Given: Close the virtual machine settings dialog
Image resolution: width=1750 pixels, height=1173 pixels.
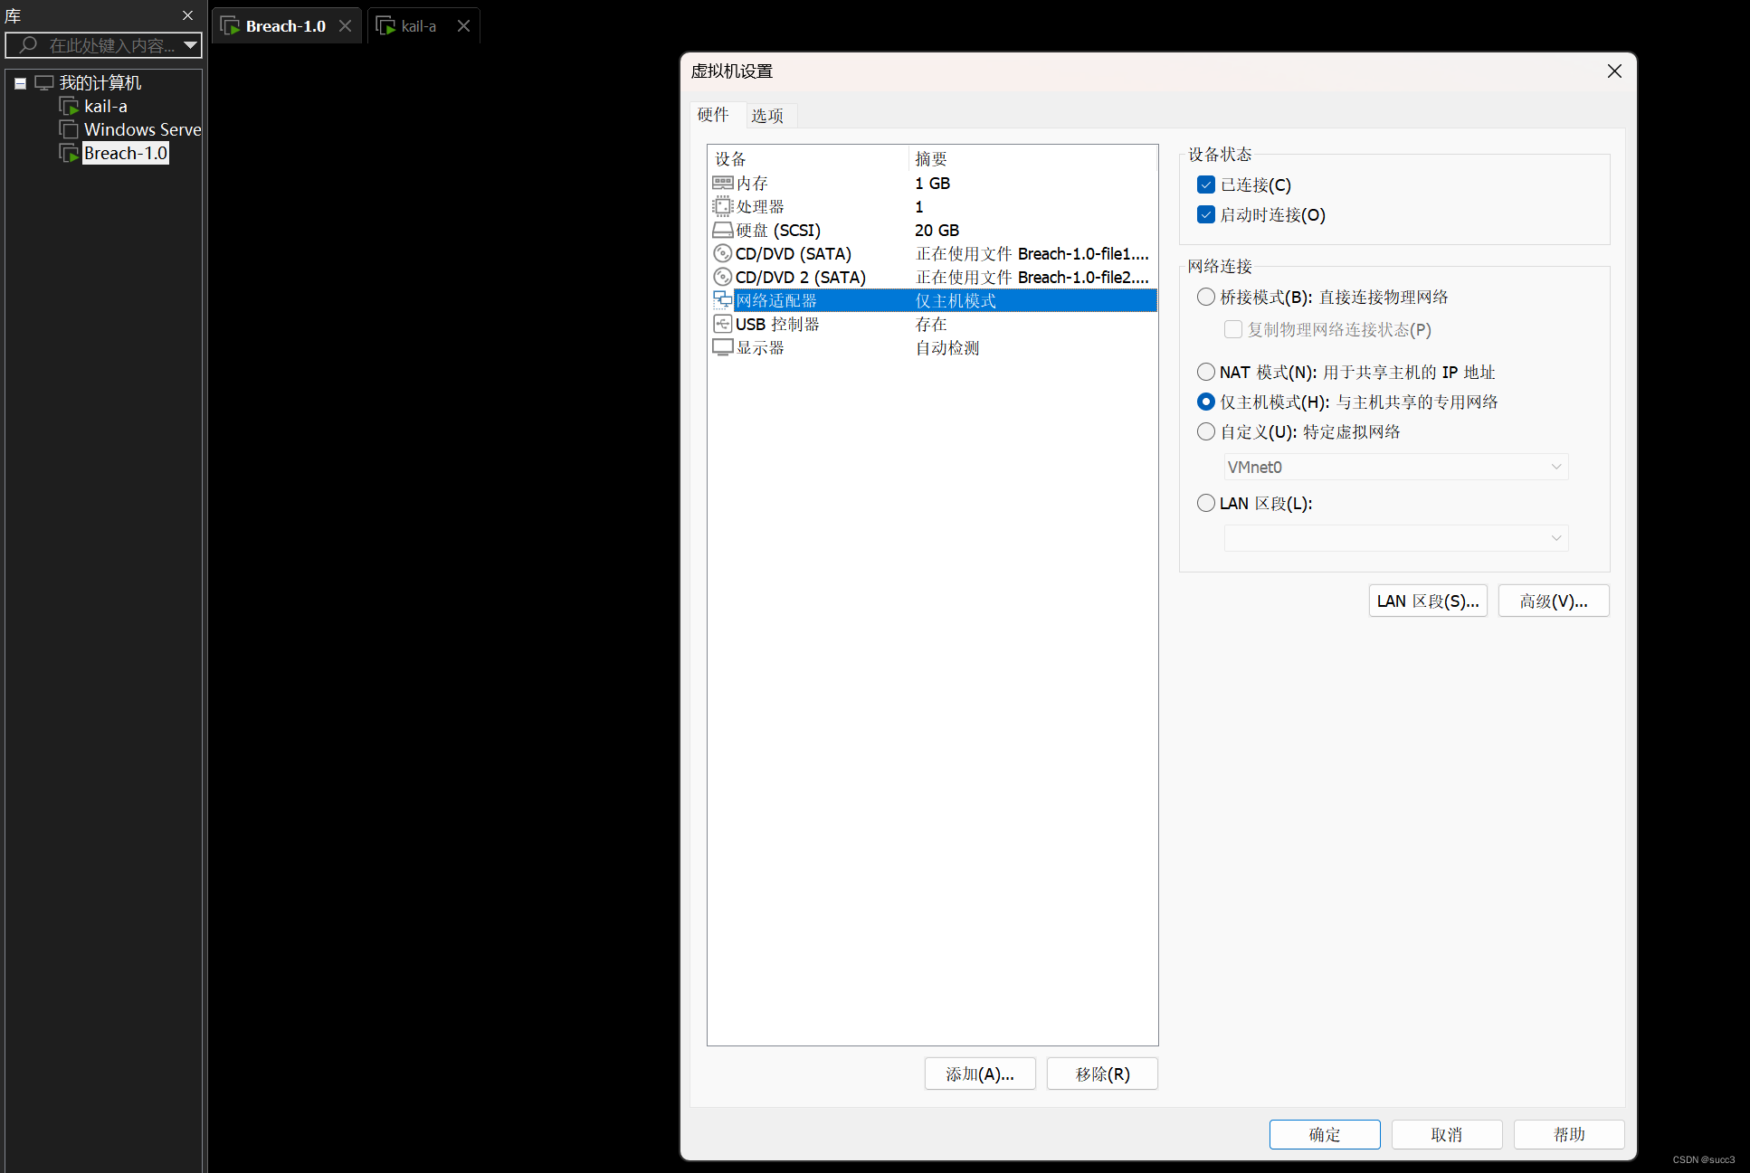Looking at the screenshot, I should pos(1614,71).
